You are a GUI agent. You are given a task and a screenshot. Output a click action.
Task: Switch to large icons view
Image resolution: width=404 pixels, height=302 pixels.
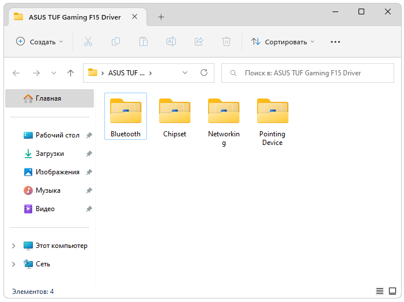tap(392, 291)
